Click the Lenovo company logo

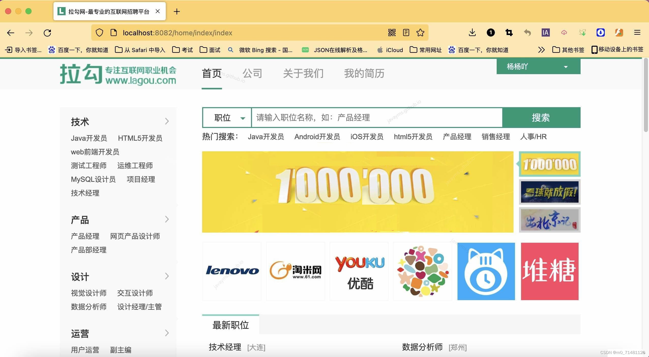click(232, 271)
